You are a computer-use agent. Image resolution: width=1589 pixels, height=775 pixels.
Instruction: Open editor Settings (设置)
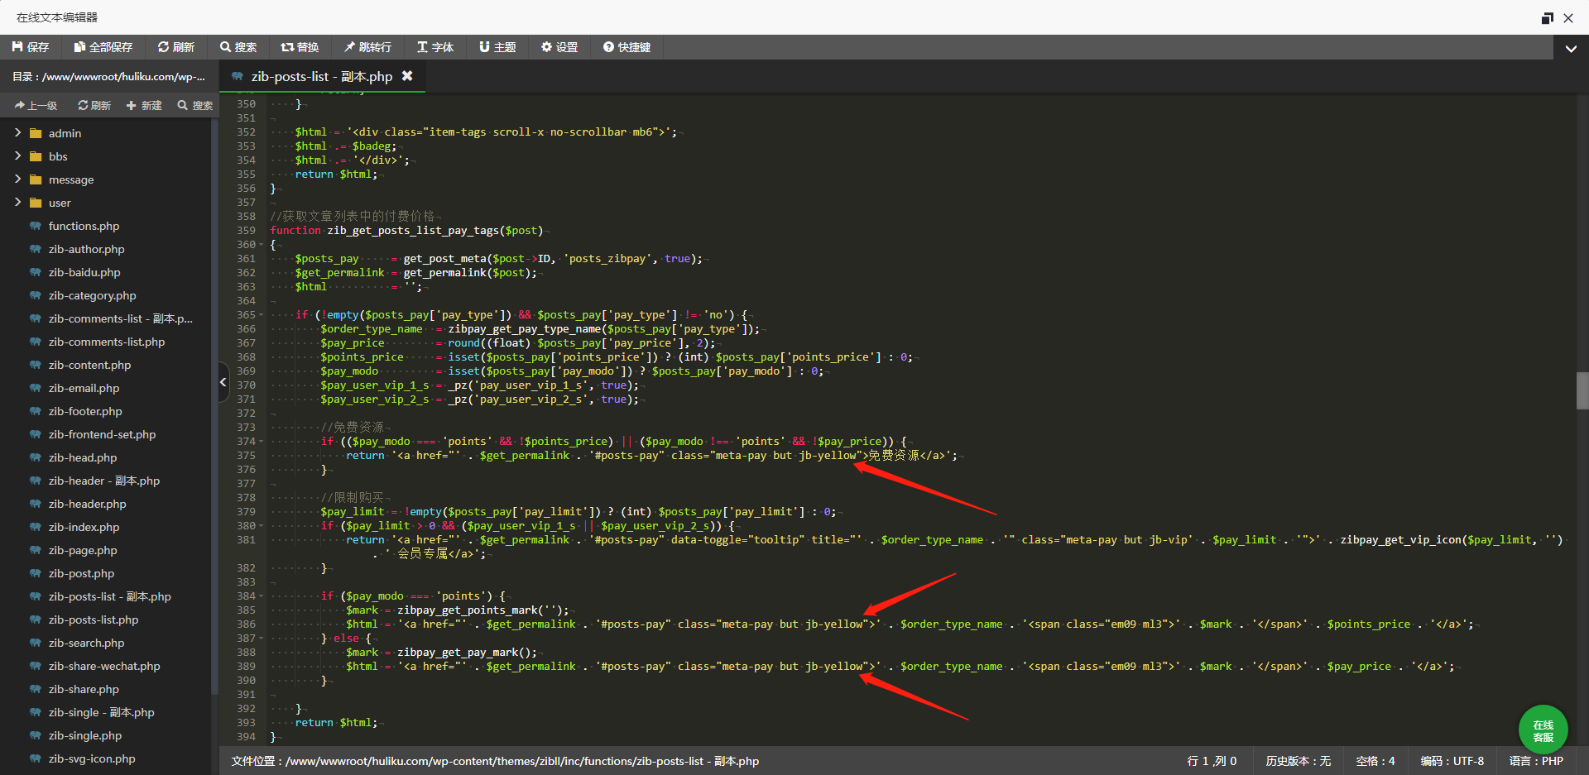(559, 47)
